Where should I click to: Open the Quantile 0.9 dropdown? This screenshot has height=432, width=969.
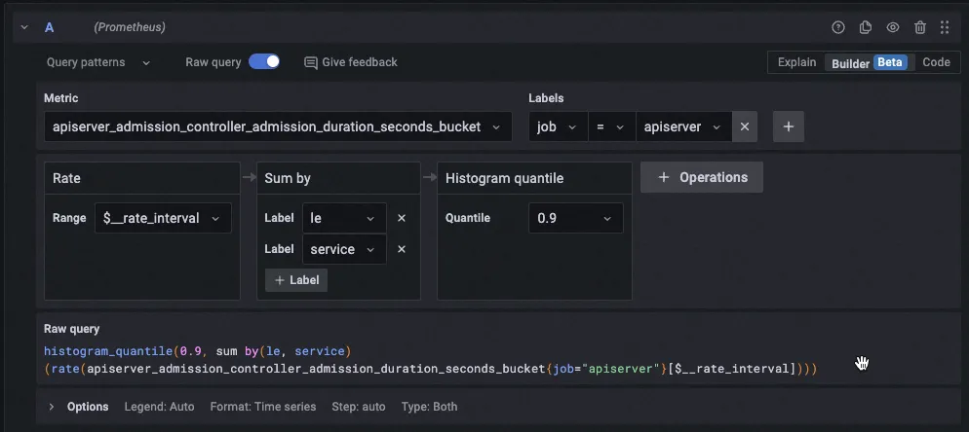tap(575, 218)
